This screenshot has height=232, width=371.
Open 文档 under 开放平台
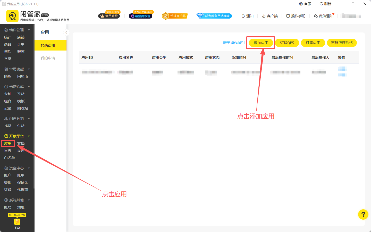click(21, 143)
